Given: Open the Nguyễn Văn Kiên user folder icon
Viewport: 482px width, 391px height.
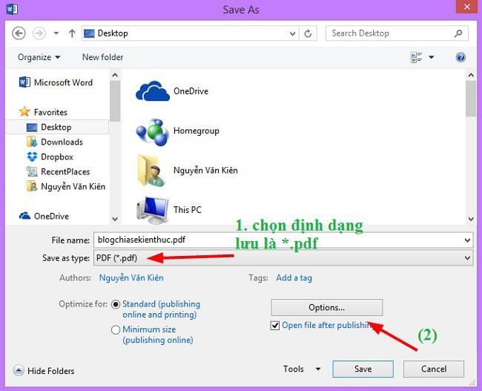Looking at the screenshot, I should click(x=152, y=170).
